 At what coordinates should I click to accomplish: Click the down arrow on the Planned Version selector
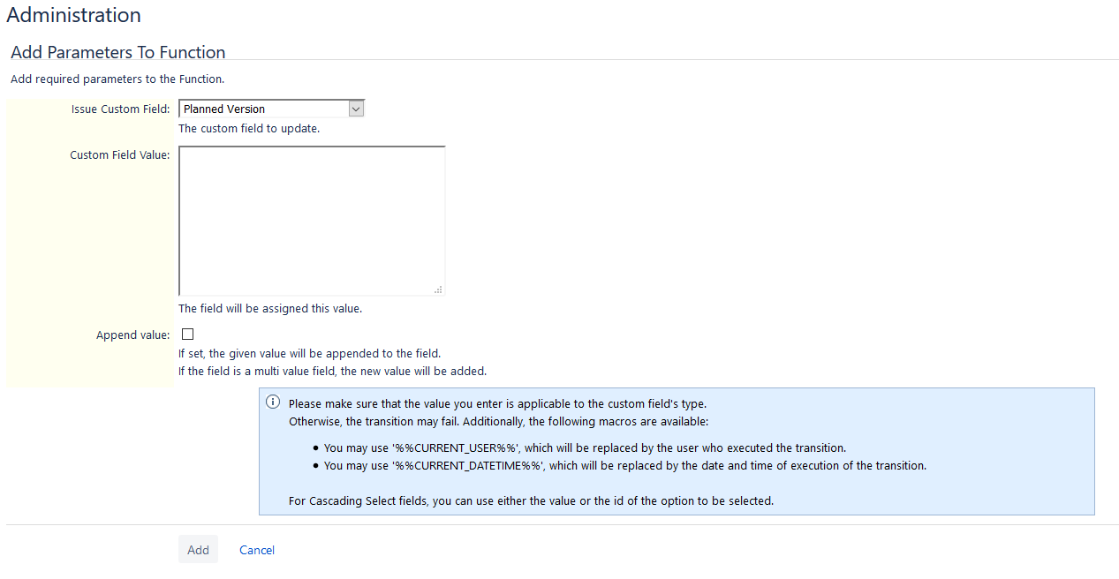356,108
